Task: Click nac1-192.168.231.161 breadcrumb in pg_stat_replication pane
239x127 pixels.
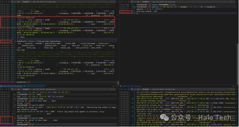Action: 44,2
